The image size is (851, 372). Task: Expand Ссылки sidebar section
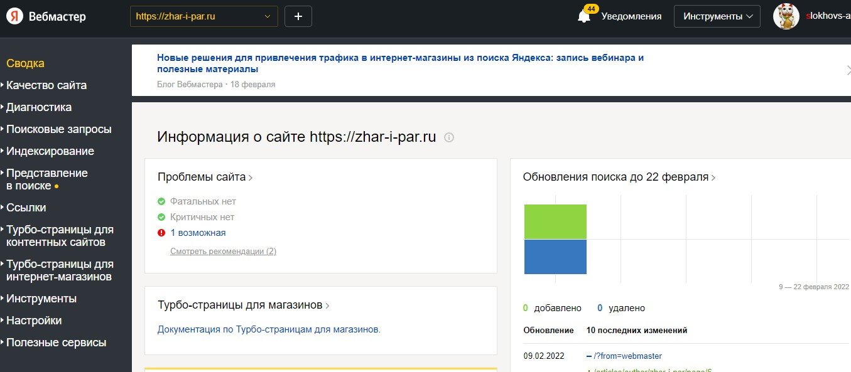pos(26,208)
